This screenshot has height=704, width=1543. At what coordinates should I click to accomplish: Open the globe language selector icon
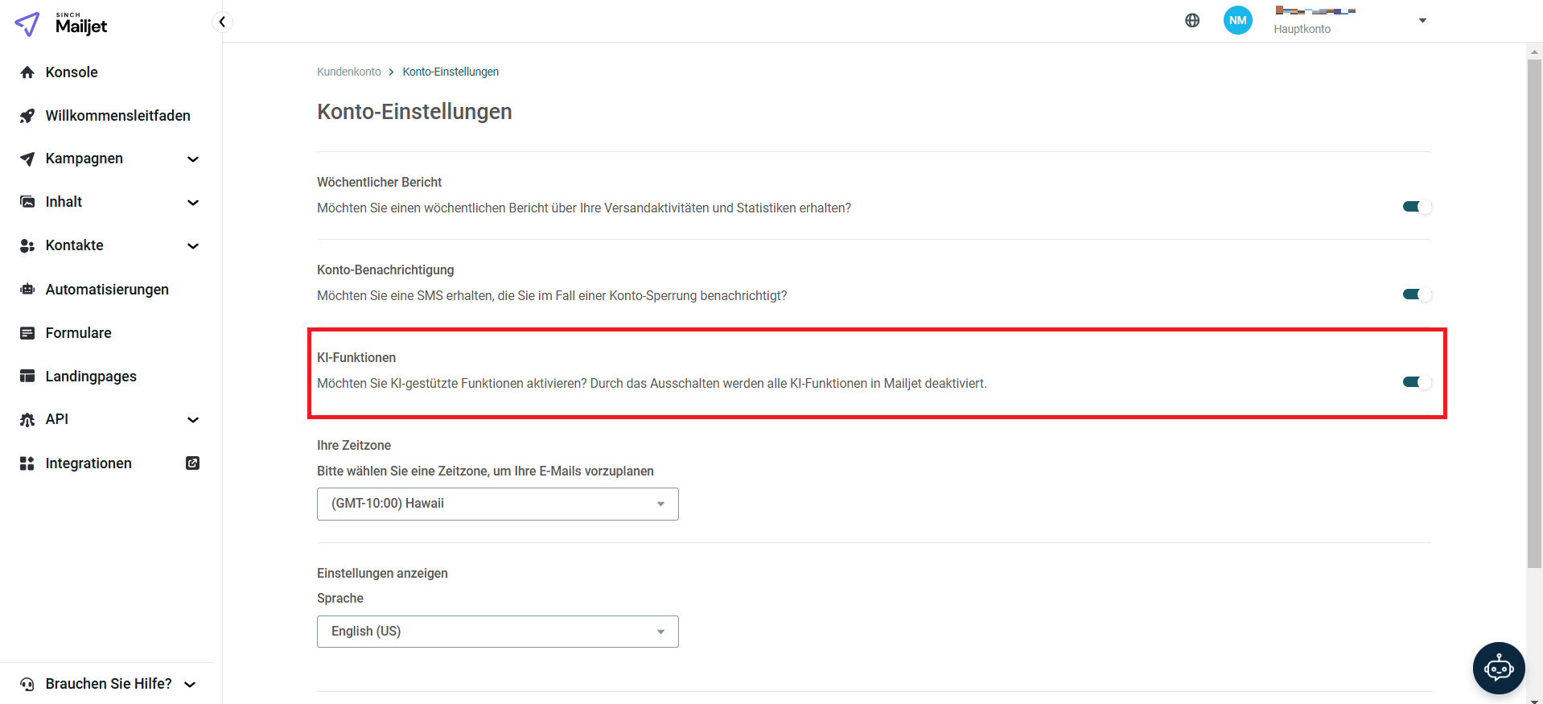(1192, 21)
